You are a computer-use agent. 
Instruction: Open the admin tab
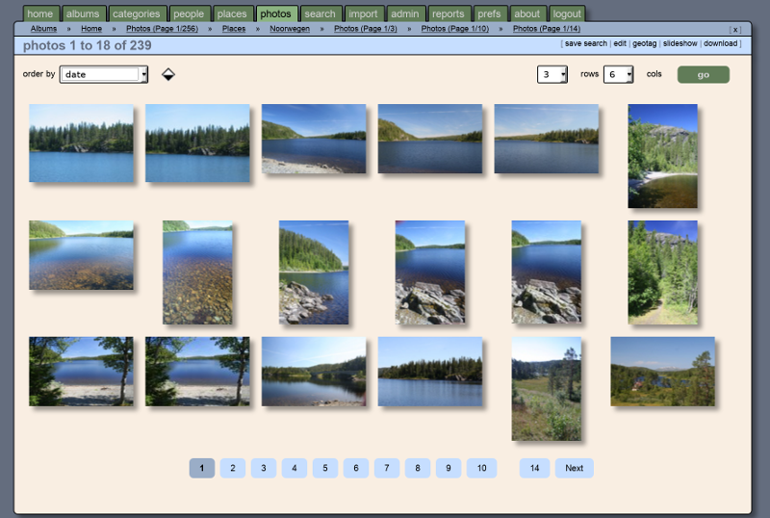(405, 13)
